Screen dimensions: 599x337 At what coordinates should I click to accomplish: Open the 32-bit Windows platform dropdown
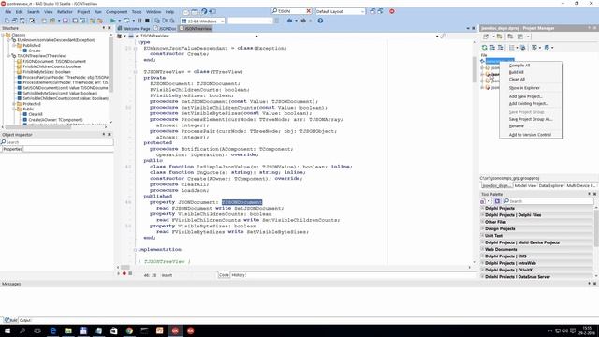click(x=222, y=21)
